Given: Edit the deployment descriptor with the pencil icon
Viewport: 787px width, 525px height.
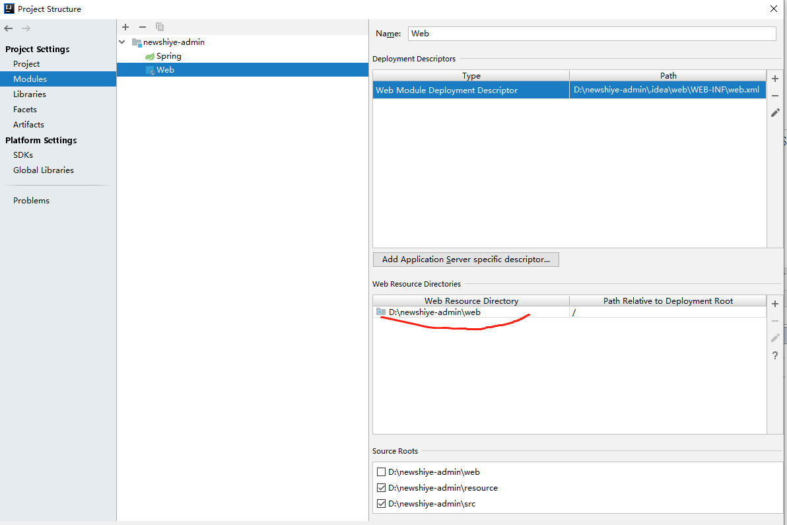Looking at the screenshot, I should (775, 113).
